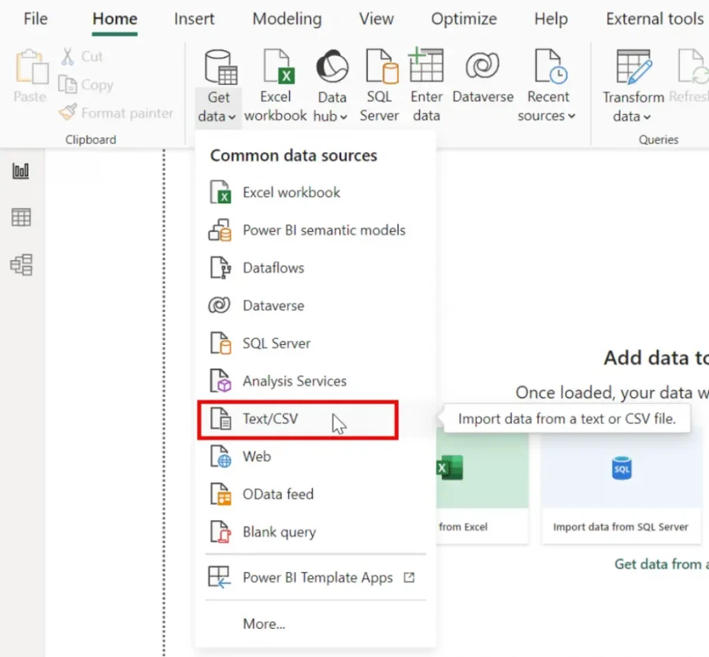Click the Import from Excel card
Viewport: 709px width, 657px height.
(482, 485)
